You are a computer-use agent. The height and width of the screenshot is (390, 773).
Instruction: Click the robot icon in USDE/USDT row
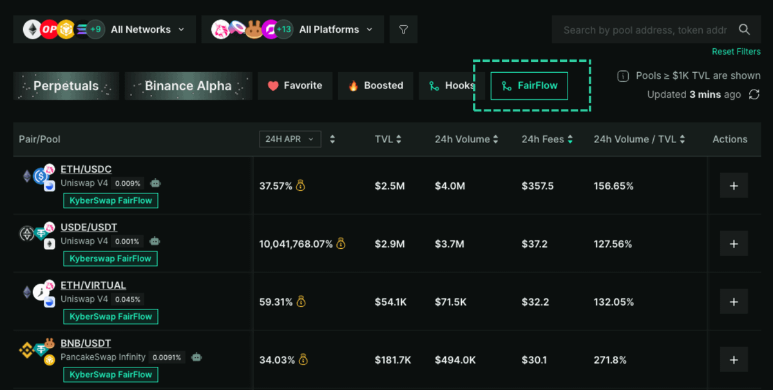[x=155, y=241]
